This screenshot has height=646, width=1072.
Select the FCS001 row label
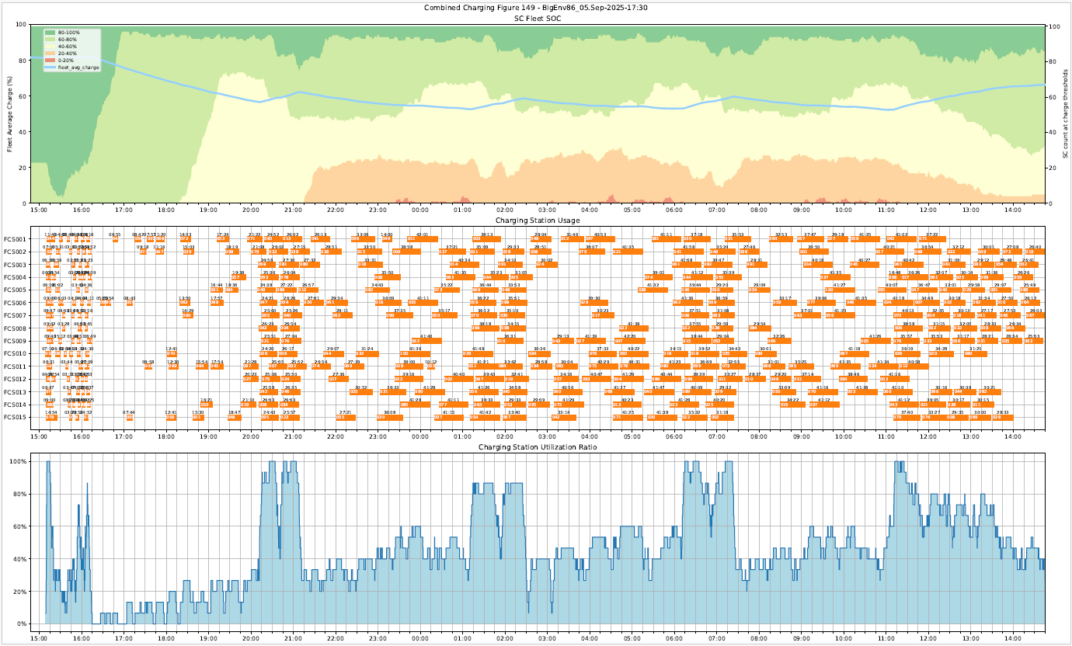pyautogui.click(x=16, y=239)
